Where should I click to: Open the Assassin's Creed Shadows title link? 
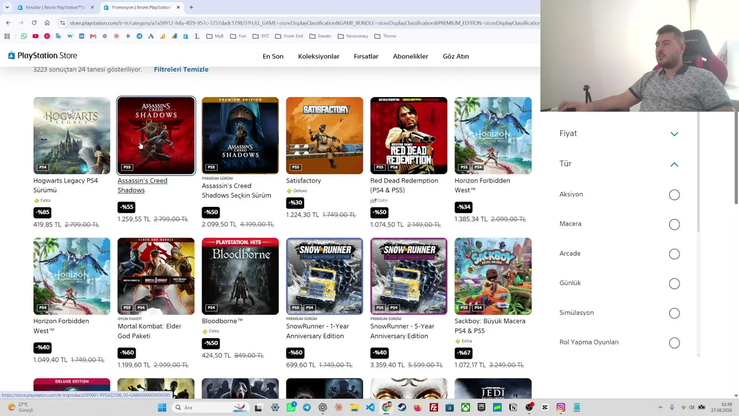point(142,185)
